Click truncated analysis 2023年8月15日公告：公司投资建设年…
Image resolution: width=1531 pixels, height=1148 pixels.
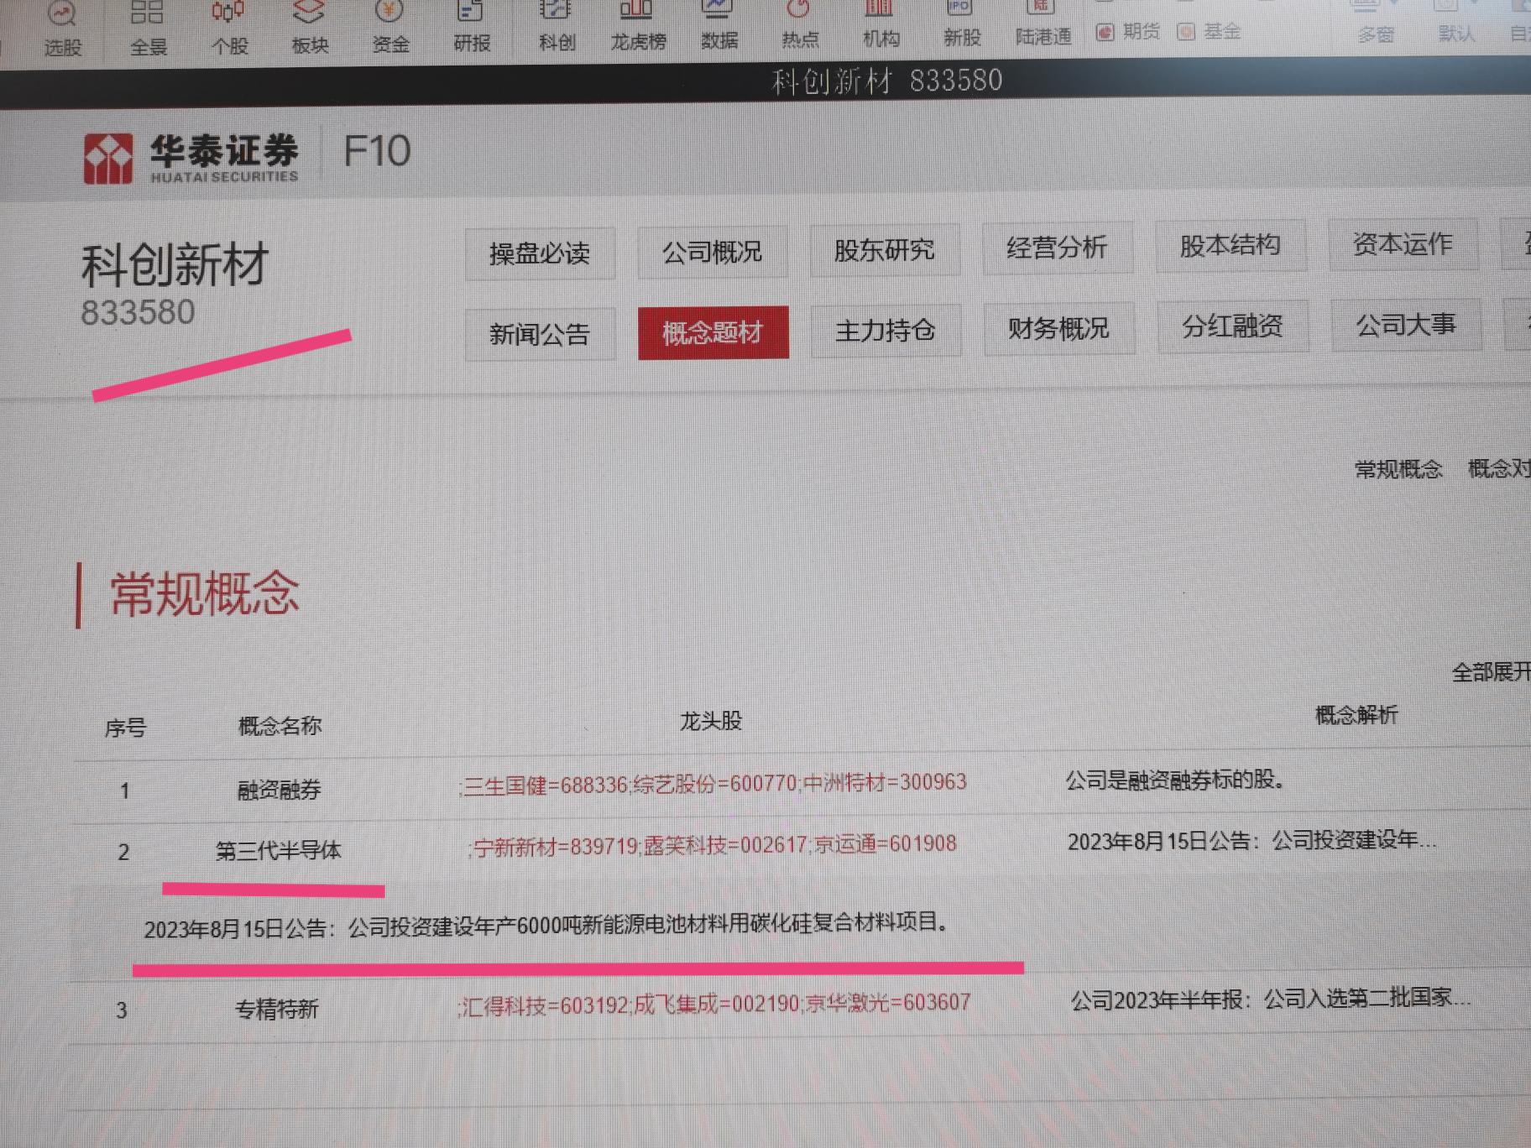1251,840
